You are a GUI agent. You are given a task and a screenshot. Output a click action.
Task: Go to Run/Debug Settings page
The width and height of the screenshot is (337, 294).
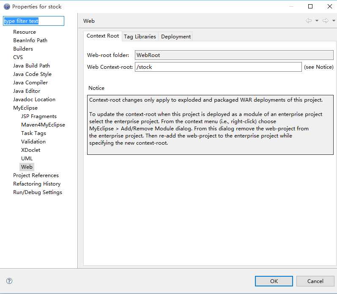(x=38, y=192)
